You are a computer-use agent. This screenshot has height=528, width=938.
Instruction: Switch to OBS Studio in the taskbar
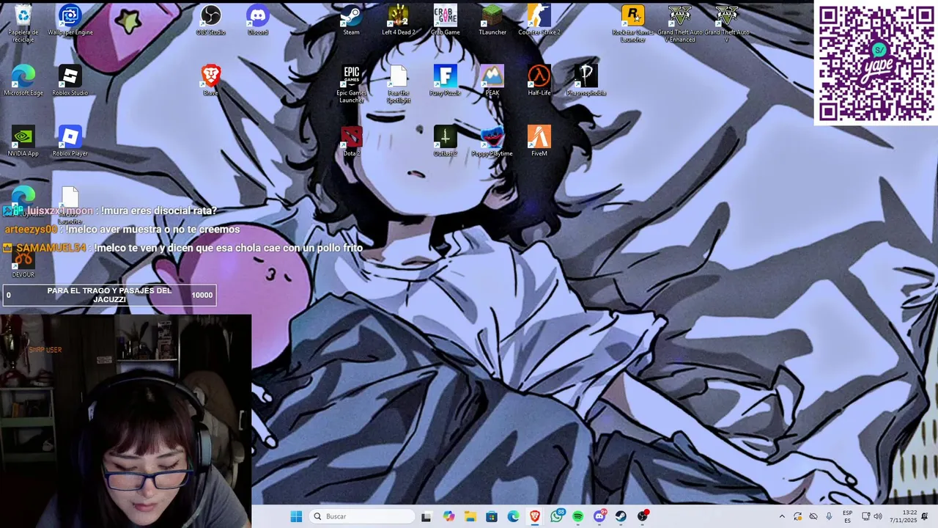[643, 516]
